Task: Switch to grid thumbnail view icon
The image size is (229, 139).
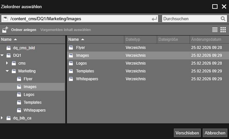Action: 223,30
